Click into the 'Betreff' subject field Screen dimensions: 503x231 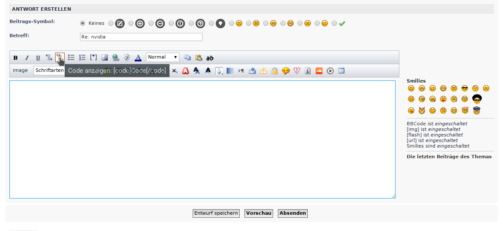[141, 37]
